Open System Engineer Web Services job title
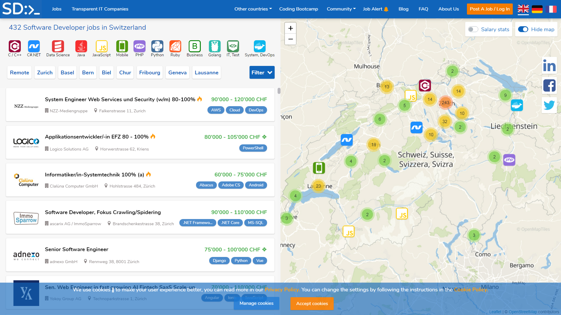Image resolution: width=561 pixels, height=315 pixels. (120, 99)
